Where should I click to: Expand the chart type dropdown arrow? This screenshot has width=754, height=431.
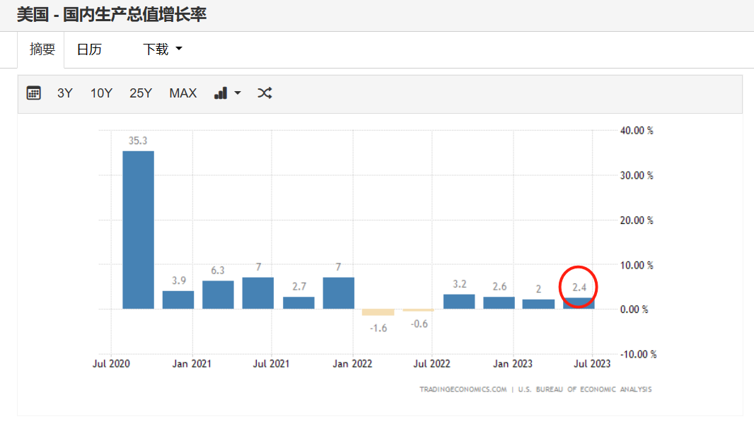tap(238, 93)
